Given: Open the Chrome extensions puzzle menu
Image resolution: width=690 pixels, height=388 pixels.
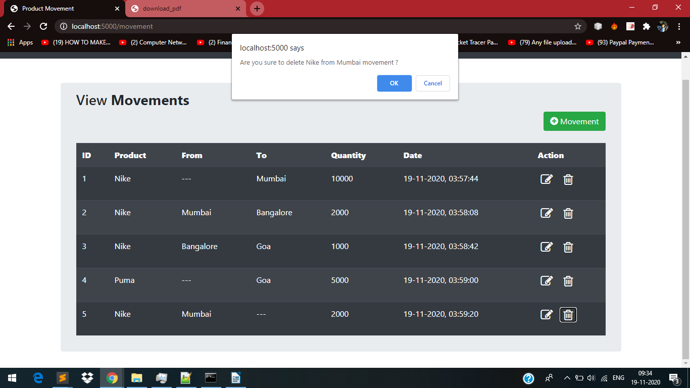Looking at the screenshot, I should (x=646, y=26).
